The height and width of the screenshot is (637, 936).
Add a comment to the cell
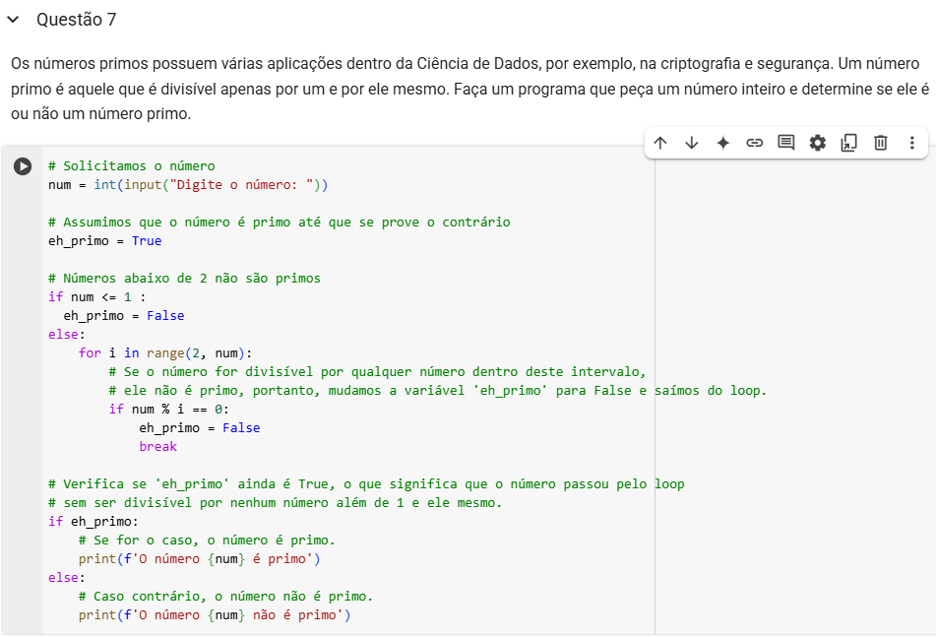(x=786, y=143)
